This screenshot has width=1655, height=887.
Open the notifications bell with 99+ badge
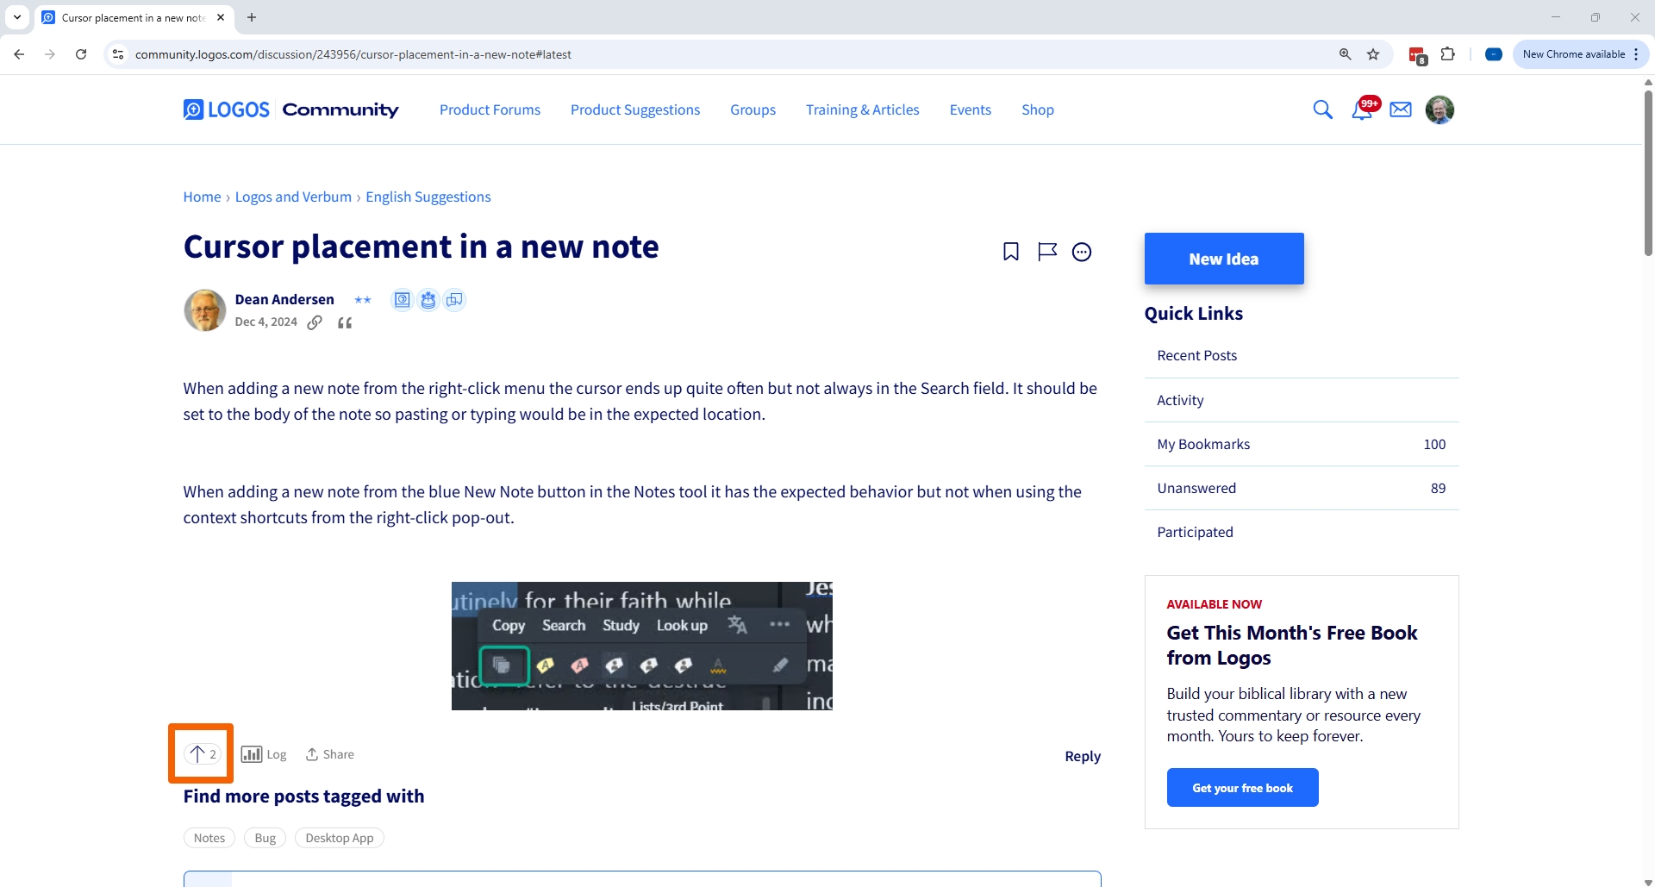[1364, 109]
